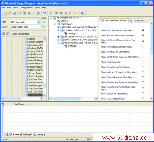Expand the NTFS node

59,40
